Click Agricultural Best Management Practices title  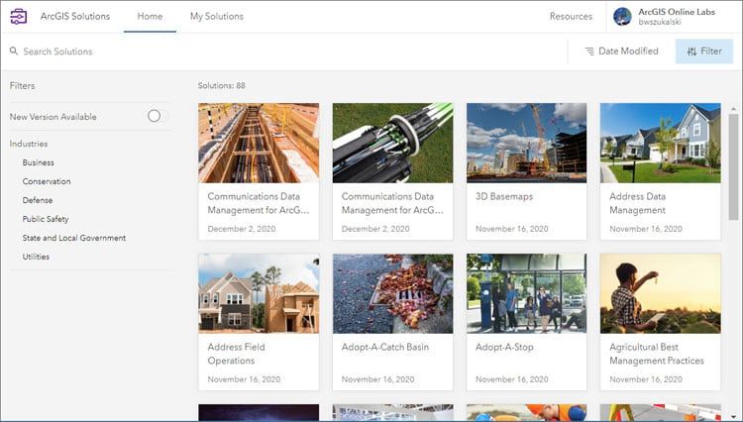tap(656, 354)
